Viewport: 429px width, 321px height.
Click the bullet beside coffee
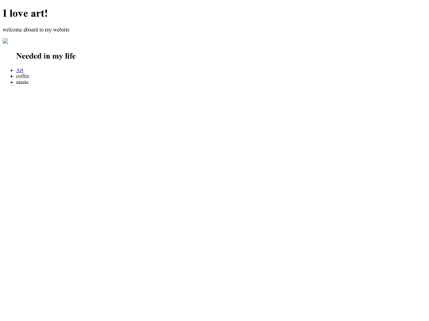[x=12, y=76]
